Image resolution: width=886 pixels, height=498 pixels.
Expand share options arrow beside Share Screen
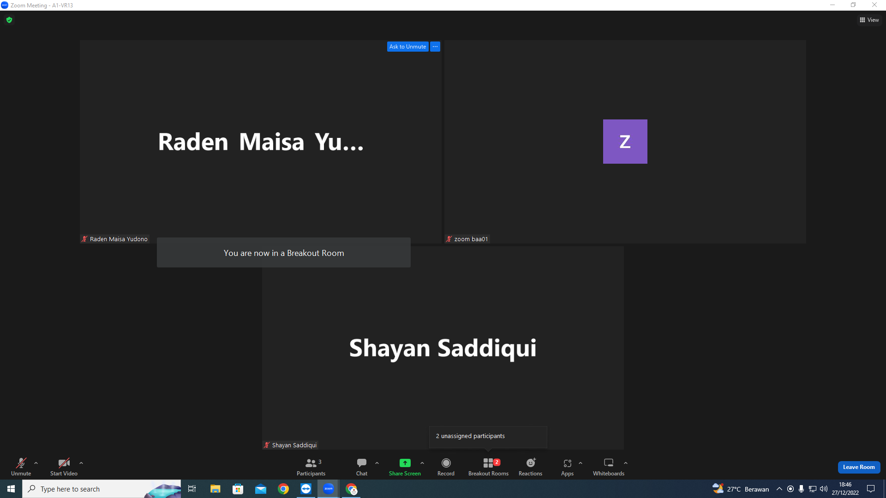pos(422,463)
